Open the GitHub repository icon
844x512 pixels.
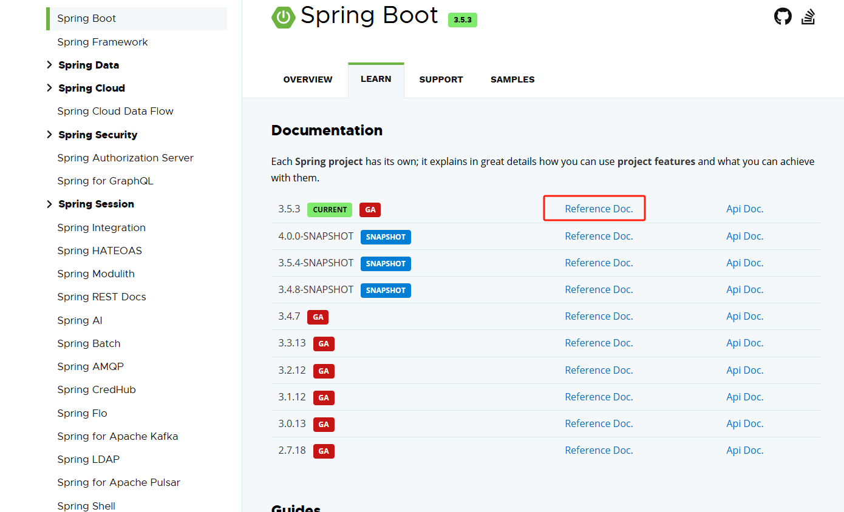(783, 16)
